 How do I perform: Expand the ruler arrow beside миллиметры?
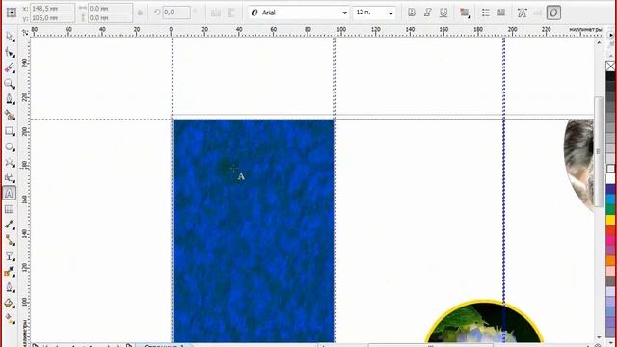coord(610,35)
